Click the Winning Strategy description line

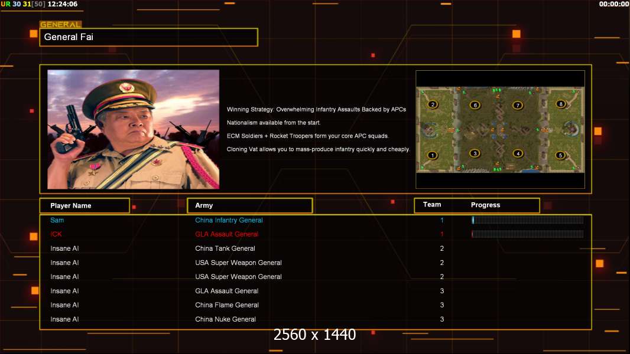pos(316,110)
